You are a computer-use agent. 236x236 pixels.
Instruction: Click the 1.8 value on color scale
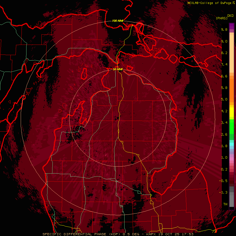click(x=224, y=146)
